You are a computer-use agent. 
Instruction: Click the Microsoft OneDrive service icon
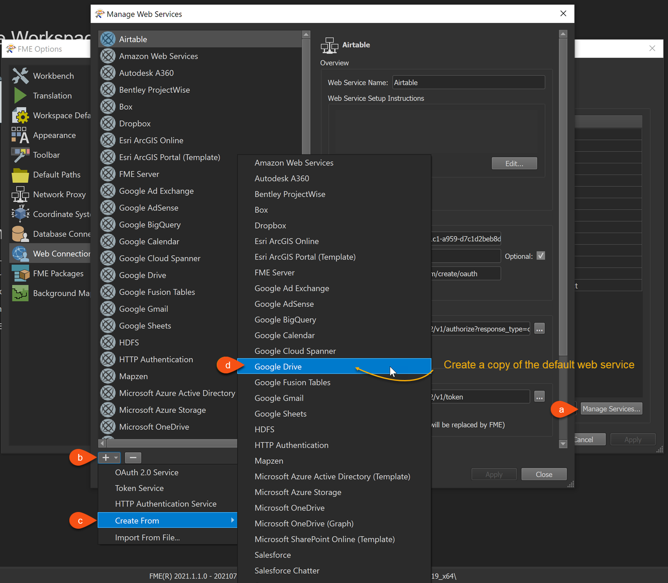click(108, 427)
